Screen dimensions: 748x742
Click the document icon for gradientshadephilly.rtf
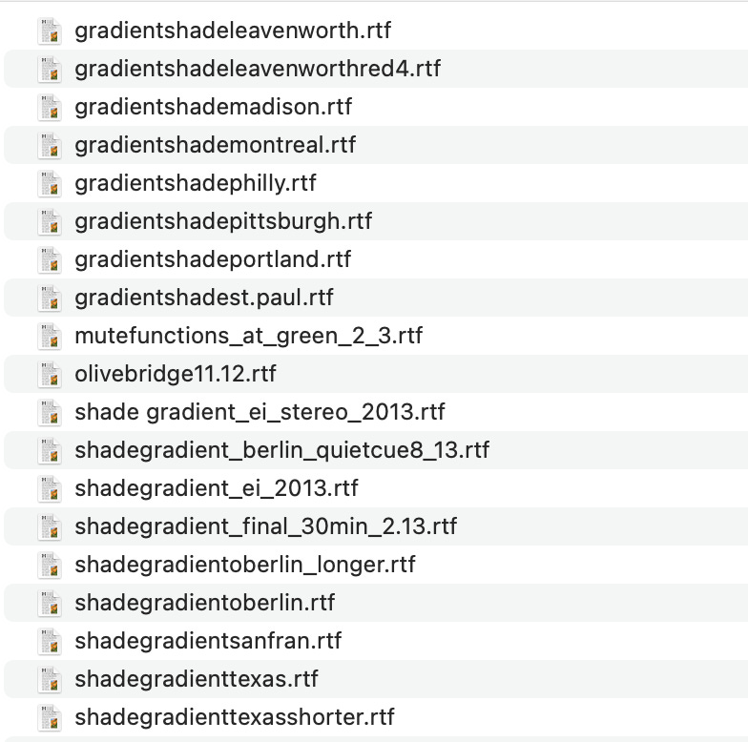(x=50, y=183)
